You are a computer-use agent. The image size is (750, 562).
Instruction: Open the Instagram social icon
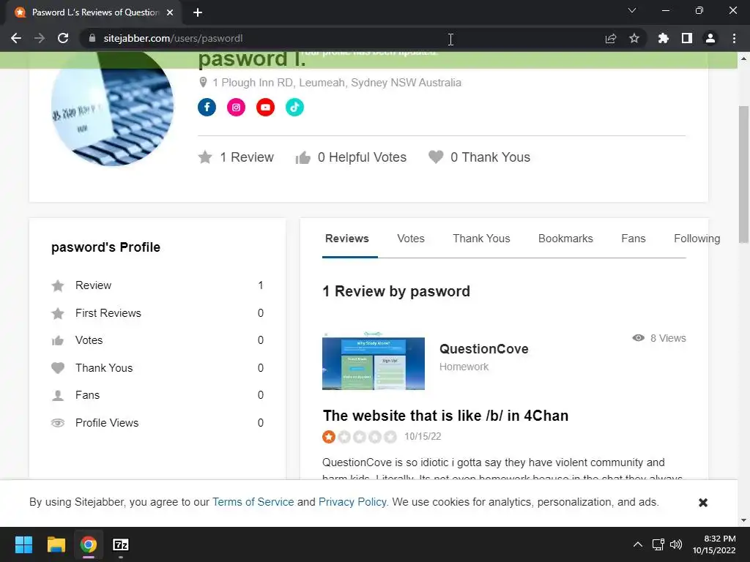pos(236,107)
